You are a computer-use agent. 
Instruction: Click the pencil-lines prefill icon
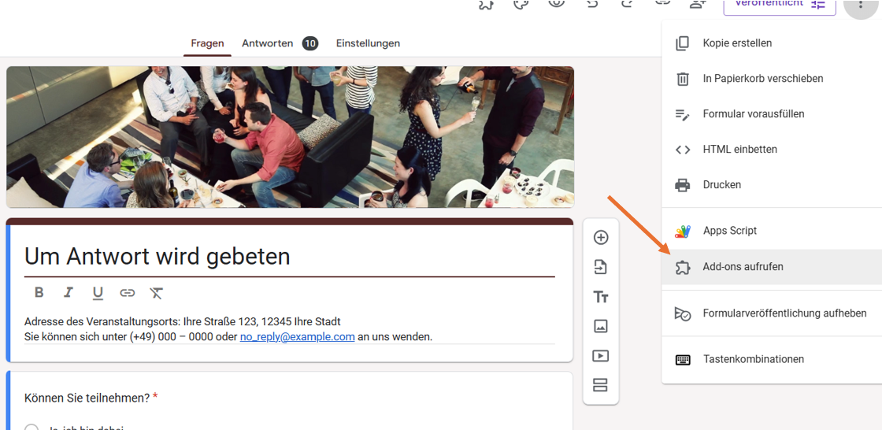[682, 114]
